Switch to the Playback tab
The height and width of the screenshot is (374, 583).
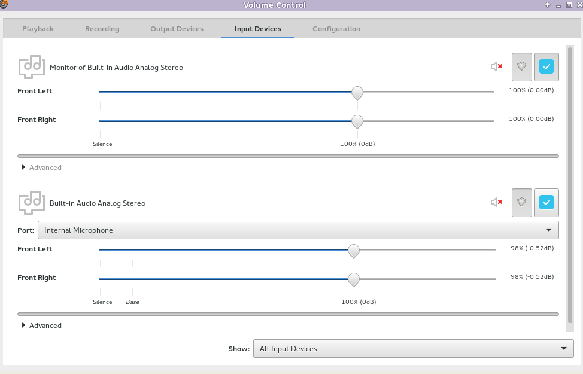pyautogui.click(x=38, y=29)
